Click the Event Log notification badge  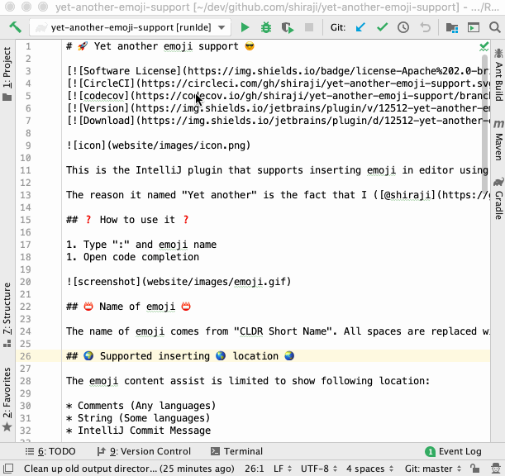tap(430, 452)
